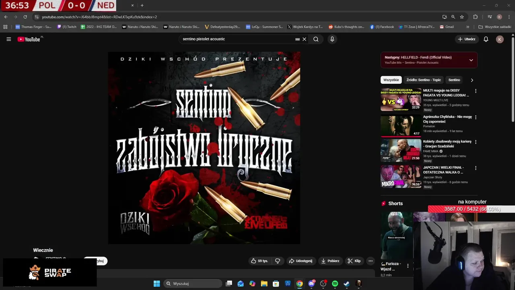Open the YouTube notifications bell
Image resolution: width=515 pixels, height=290 pixels.
(x=486, y=39)
